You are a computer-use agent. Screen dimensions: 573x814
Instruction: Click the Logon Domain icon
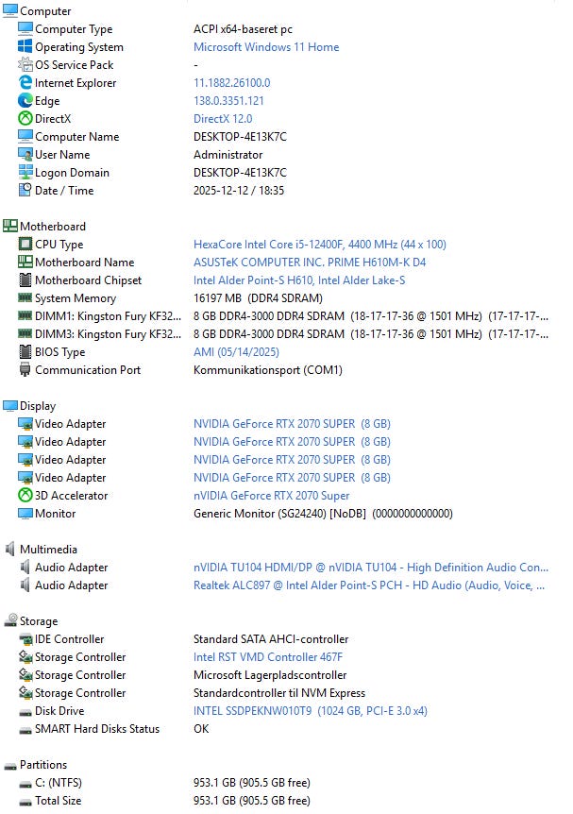25,173
